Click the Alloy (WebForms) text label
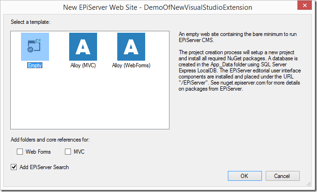The width and height of the screenshot is (317, 192). pyautogui.click(x=131, y=66)
